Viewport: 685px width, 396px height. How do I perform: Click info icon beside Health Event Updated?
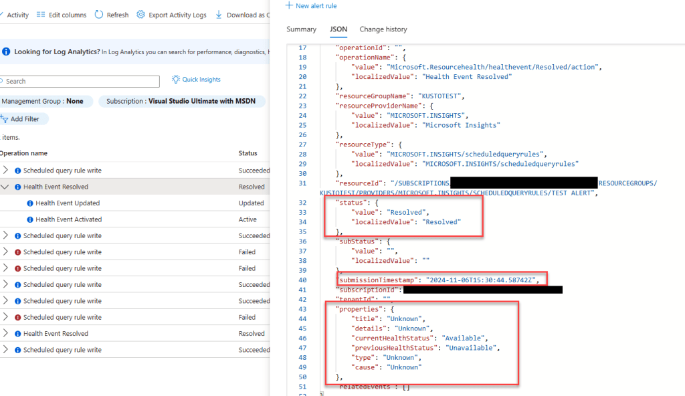30,203
